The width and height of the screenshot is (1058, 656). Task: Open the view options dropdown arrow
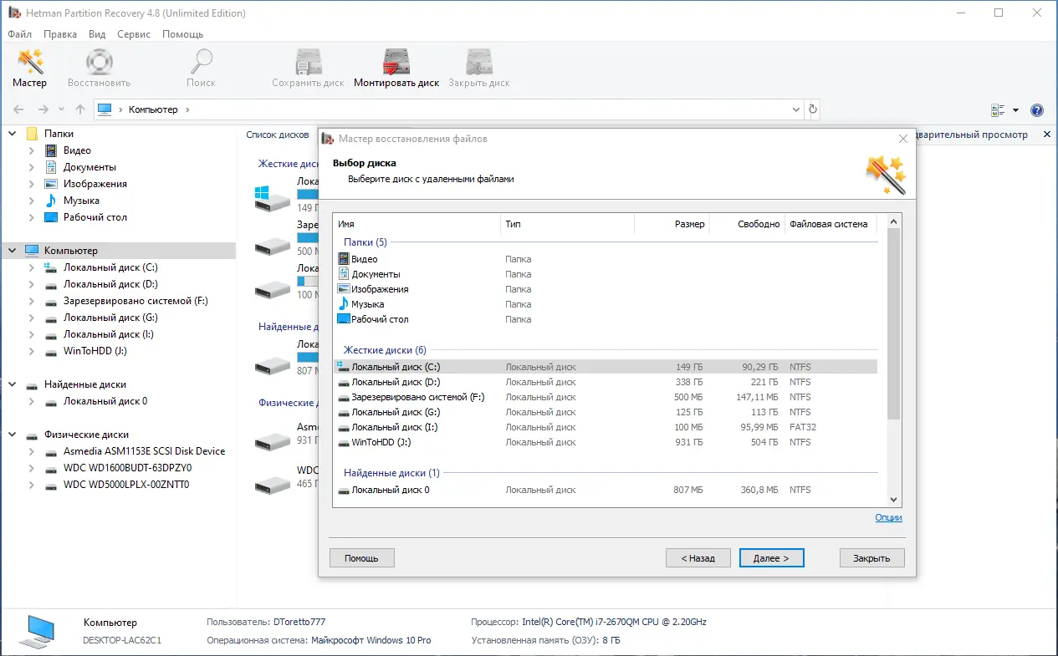[1016, 110]
